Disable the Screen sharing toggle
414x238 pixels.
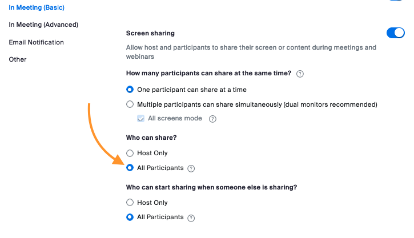395,33
